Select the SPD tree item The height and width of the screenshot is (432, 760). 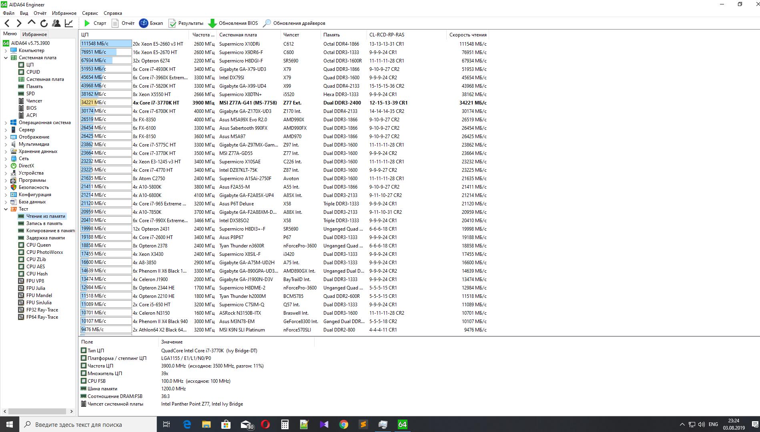click(x=30, y=94)
